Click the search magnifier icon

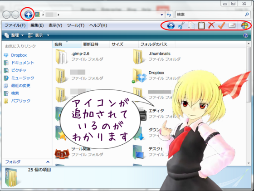coord(247,15)
